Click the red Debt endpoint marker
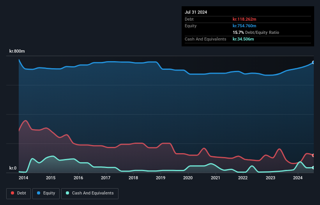 click(313, 156)
